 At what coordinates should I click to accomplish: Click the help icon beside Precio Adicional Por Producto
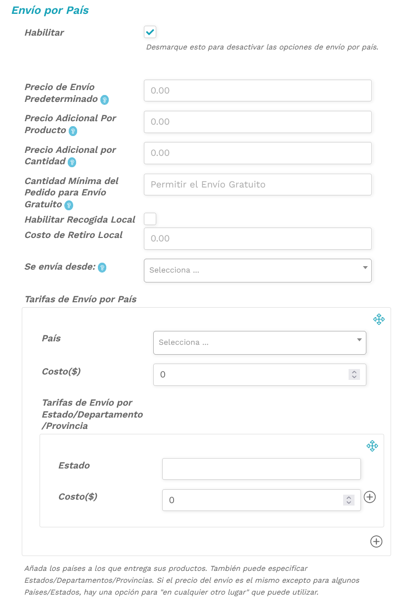click(x=72, y=131)
